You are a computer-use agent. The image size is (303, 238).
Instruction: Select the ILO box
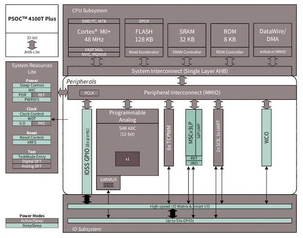22,123
